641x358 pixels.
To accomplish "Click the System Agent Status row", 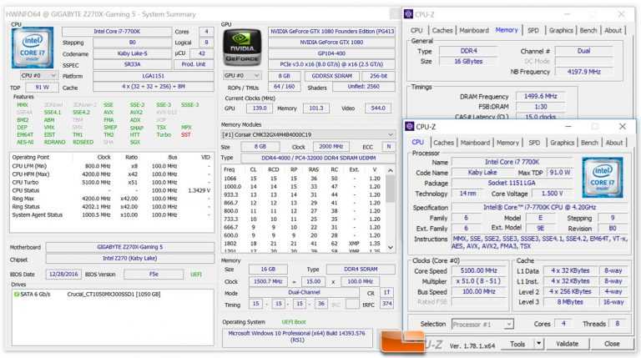I will pos(111,215).
